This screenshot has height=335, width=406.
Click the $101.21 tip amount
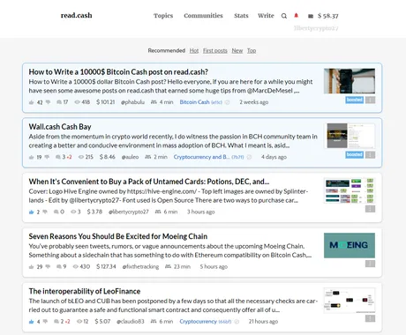click(x=105, y=102)
